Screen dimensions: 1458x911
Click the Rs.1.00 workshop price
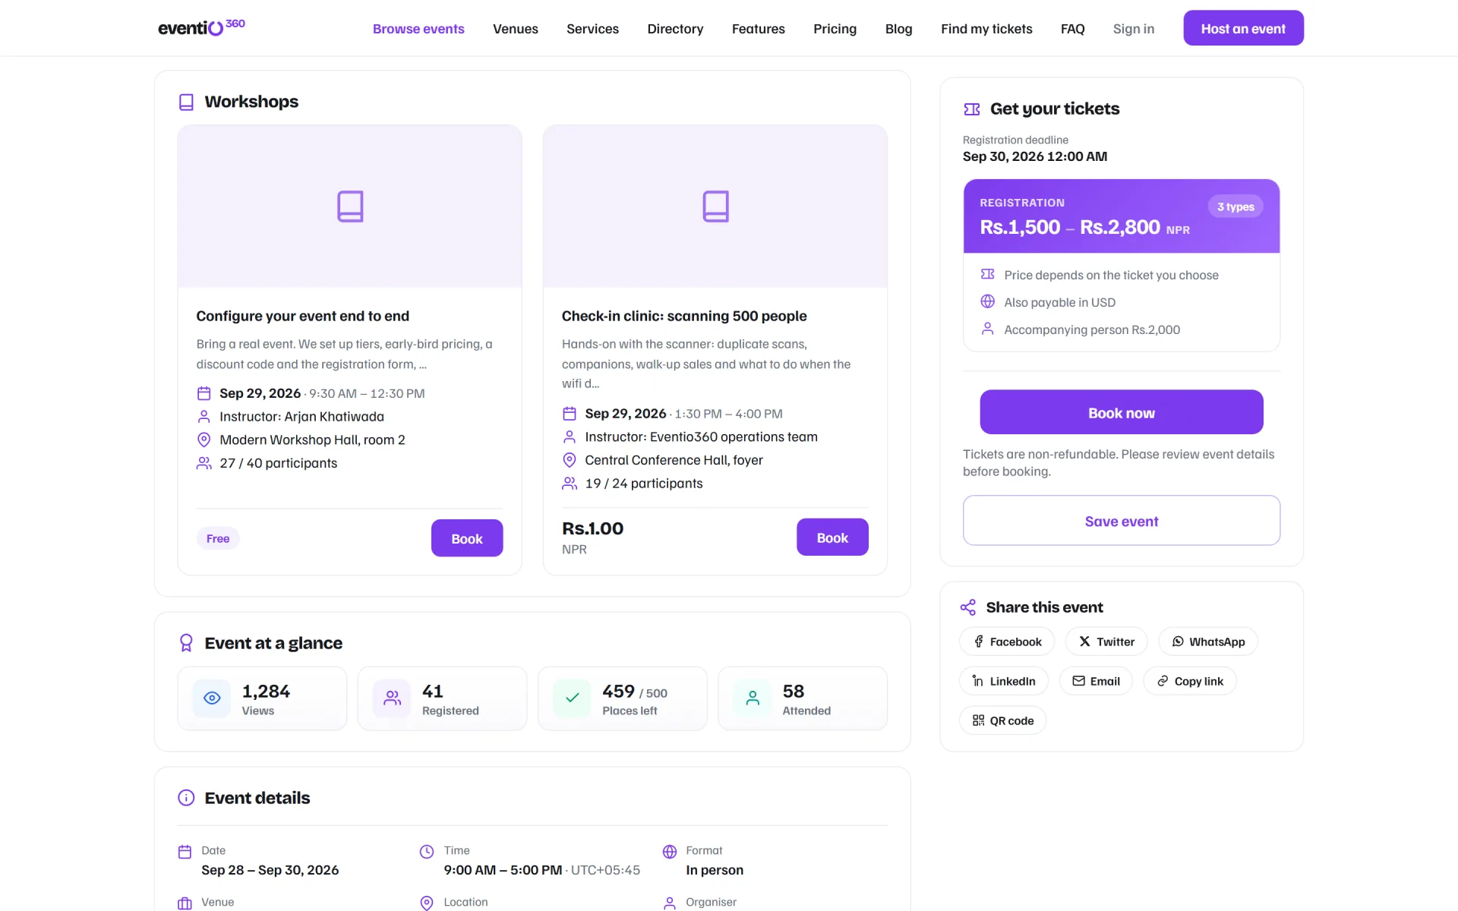tap(592, 528)
